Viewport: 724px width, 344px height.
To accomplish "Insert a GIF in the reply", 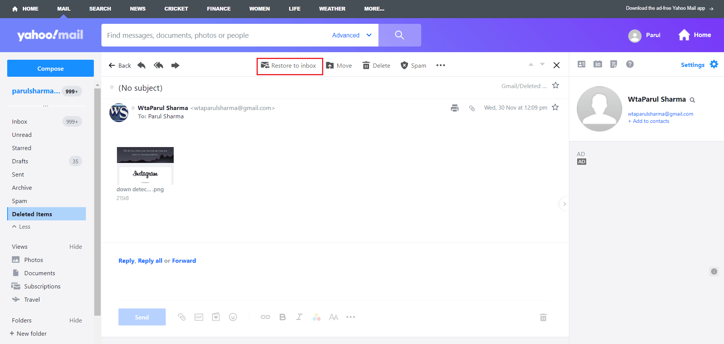I will [x=199, y=317].
